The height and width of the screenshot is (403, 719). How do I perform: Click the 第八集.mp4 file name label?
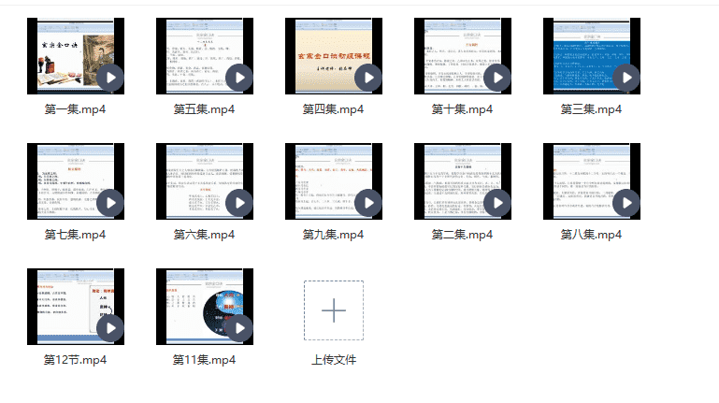pos(591,235)
